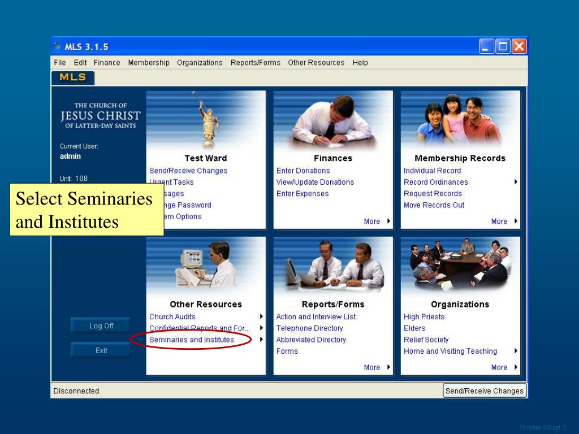The width and height of the screenshot is (579, 434).
Task: Click the Log Off button
Action: tap(101, 326)
